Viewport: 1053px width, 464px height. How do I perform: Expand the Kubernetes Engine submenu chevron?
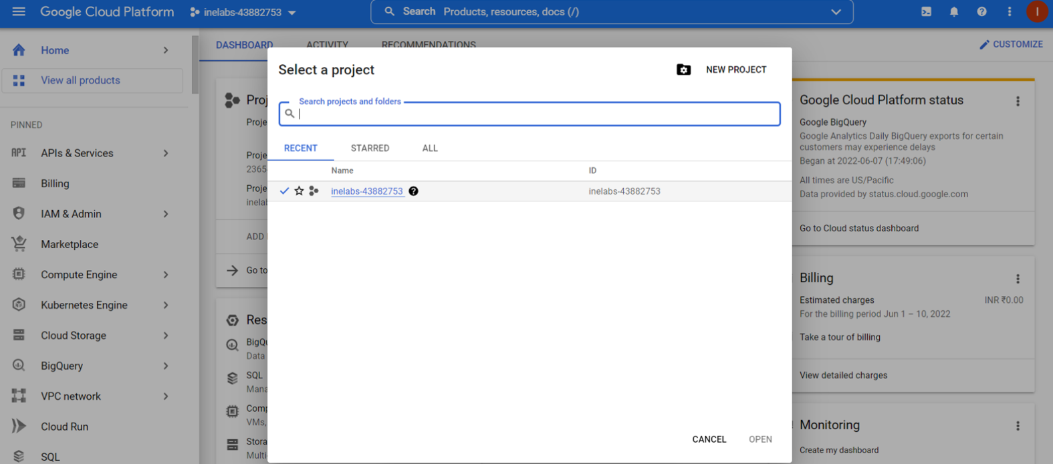(166, 305)
